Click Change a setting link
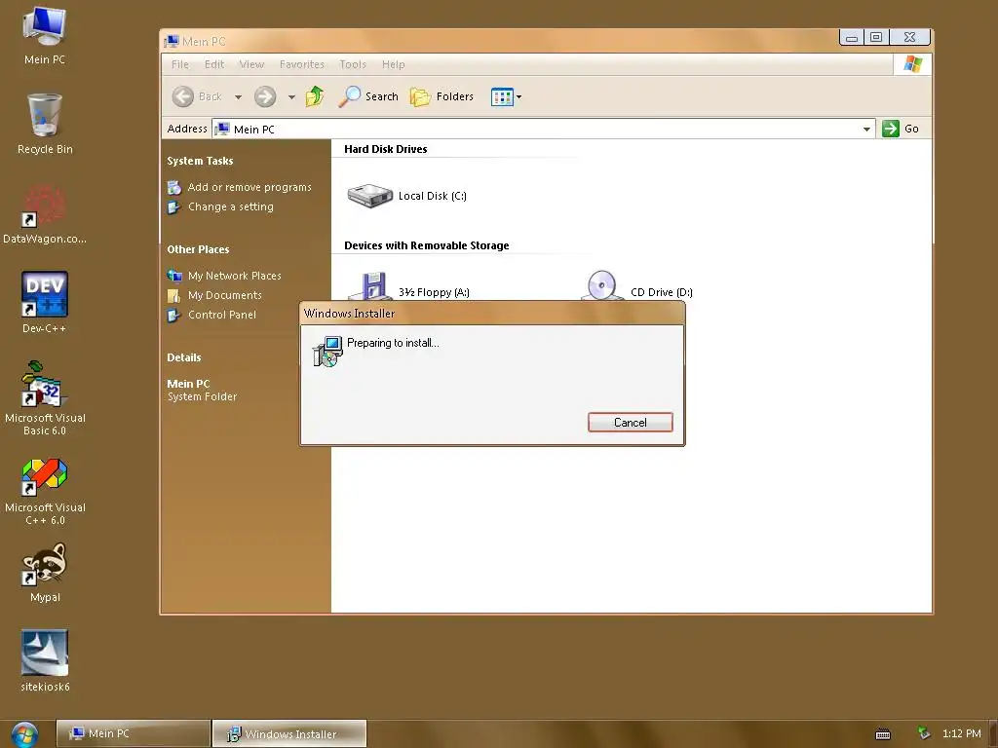This screenshot has height=748, width=998. click(x=230, y=206)
